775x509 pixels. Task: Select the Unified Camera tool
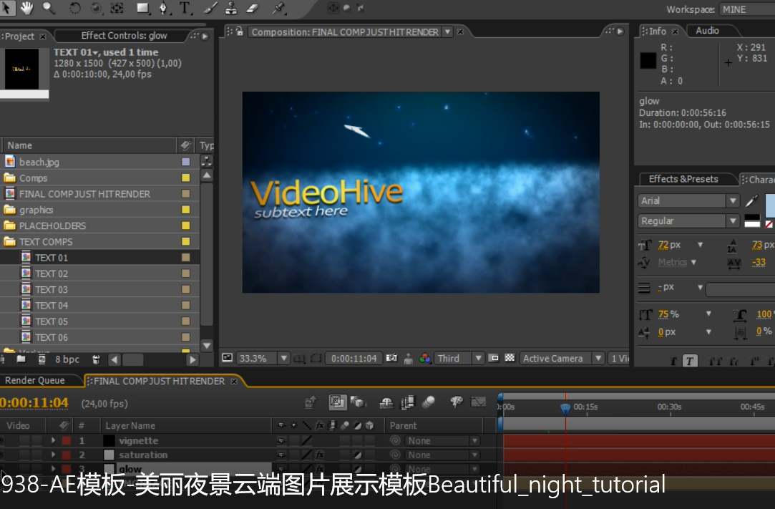pos(96,8)
